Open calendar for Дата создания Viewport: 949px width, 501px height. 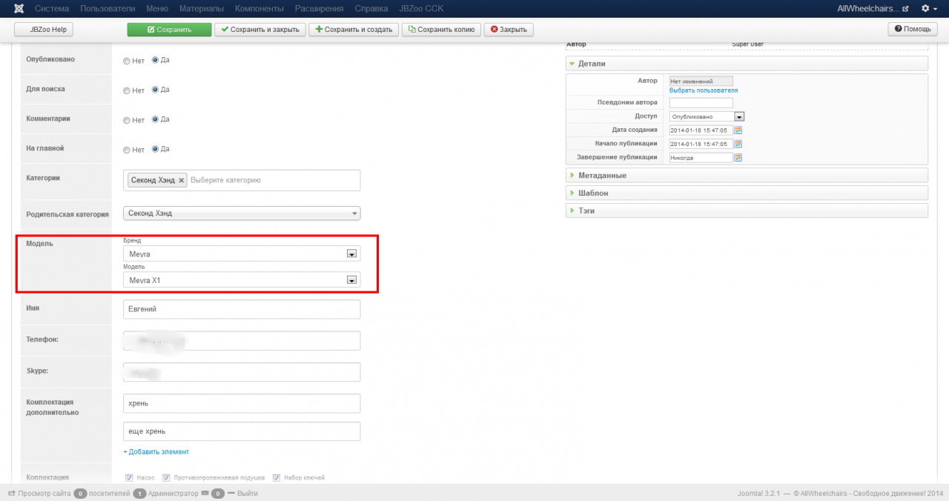(x=738, y=130)
